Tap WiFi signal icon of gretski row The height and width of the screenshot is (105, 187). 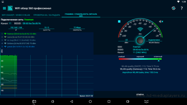pyautogui.click(x=5, y=47)
